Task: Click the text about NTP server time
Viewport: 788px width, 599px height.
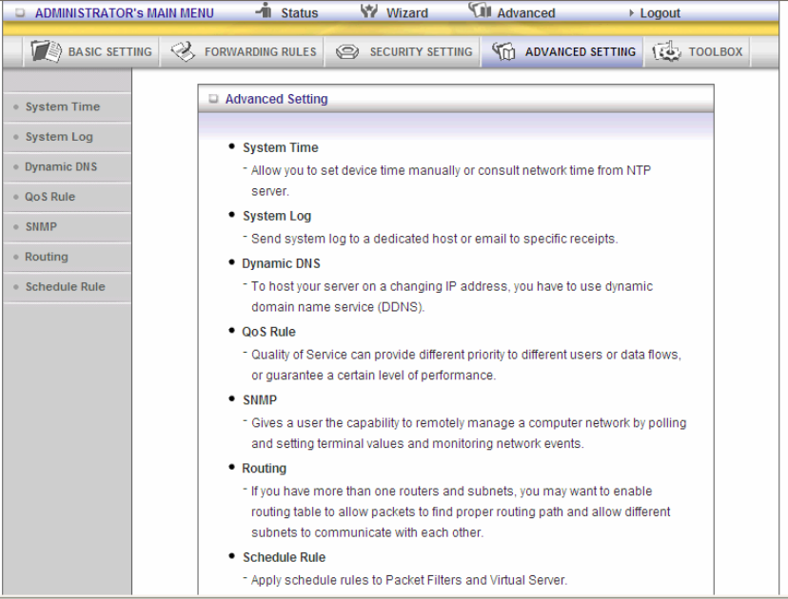Action: tap(451, 181)
